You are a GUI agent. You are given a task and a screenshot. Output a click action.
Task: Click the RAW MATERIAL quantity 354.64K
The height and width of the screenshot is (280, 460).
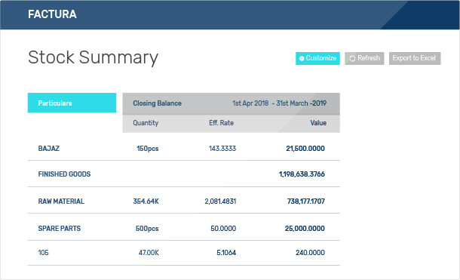pos(146,202)
